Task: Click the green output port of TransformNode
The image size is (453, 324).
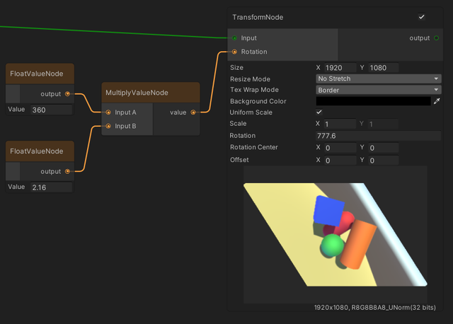Action: pyautogui.click(x=436, y=38)
